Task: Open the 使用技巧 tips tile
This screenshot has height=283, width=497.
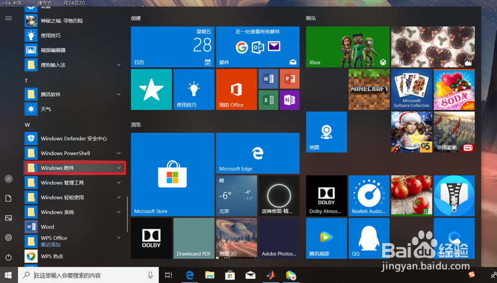Action: click(194, 89)
